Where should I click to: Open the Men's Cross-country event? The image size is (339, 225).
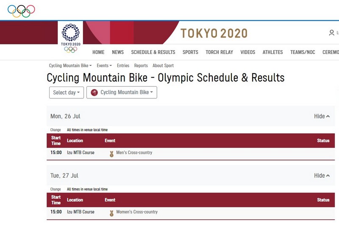[x=134, y=153]
